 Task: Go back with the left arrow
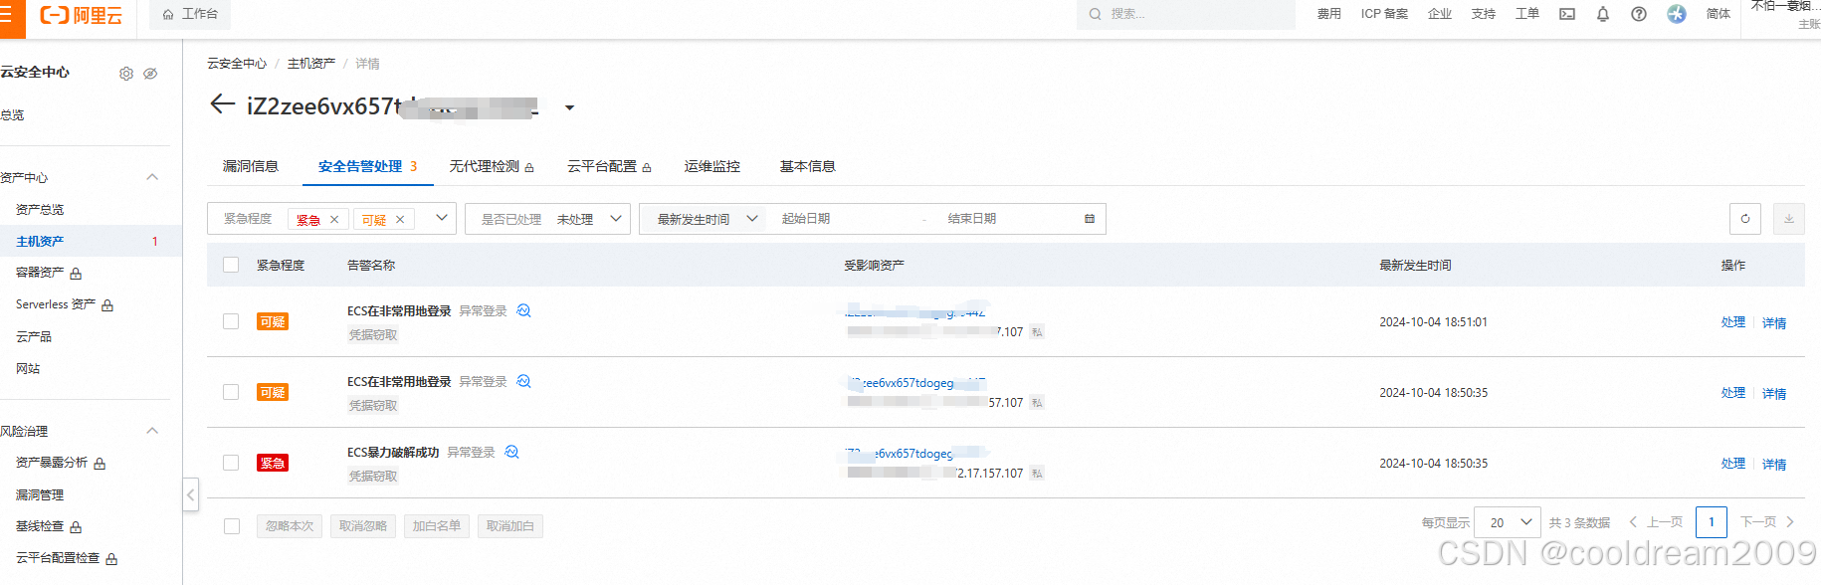click(x=222, y=104)
